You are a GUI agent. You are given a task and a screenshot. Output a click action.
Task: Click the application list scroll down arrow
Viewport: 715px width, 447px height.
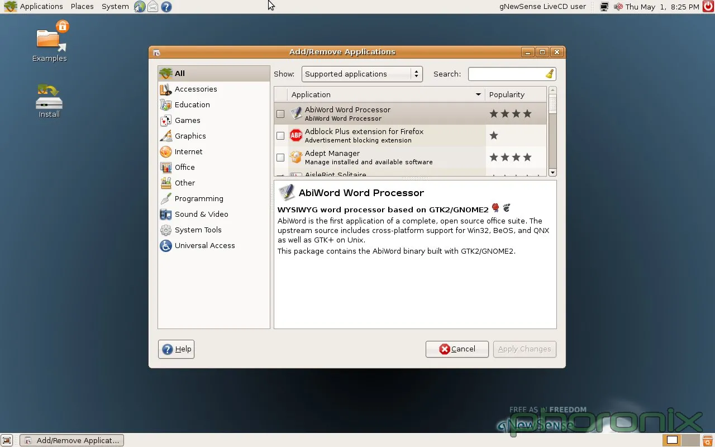552,173
